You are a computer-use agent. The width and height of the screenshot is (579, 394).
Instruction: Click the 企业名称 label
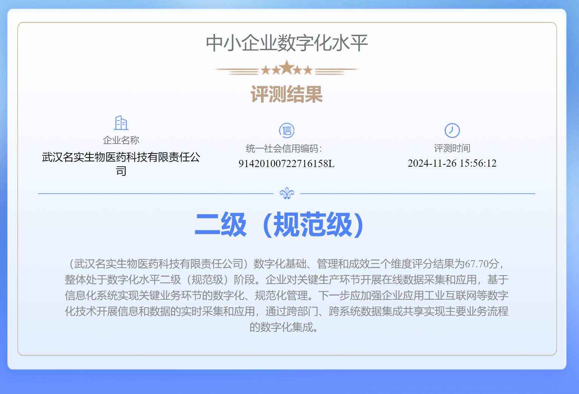121,140
